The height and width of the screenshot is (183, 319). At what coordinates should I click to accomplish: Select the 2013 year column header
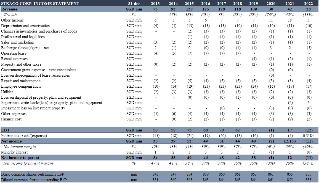tap(155, 4)
